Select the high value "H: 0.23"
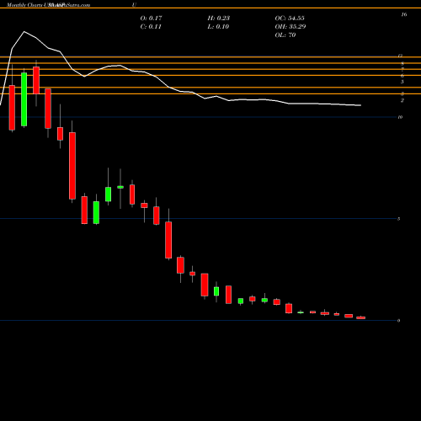Image resolution: width=421 pixels, height=421 pixels. [219, 19]
